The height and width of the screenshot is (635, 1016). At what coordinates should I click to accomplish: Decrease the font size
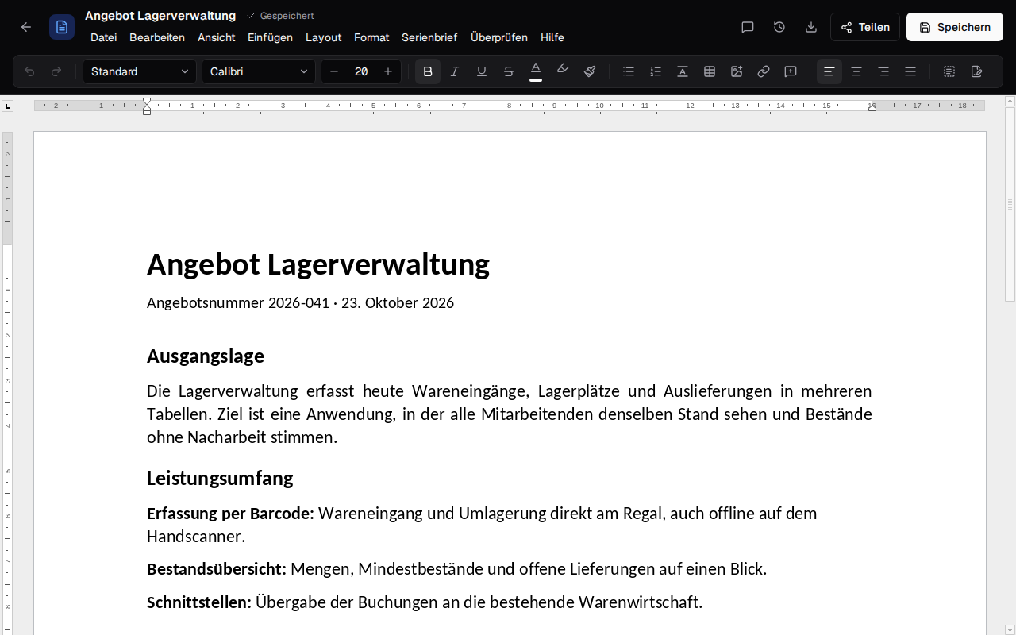[334, 71]
